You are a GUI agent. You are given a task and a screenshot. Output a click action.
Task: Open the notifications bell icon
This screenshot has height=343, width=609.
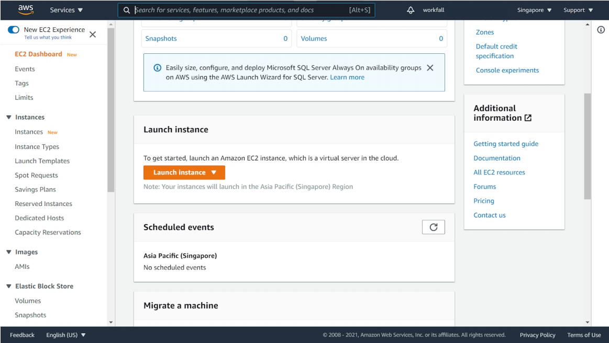coord(411,10)
